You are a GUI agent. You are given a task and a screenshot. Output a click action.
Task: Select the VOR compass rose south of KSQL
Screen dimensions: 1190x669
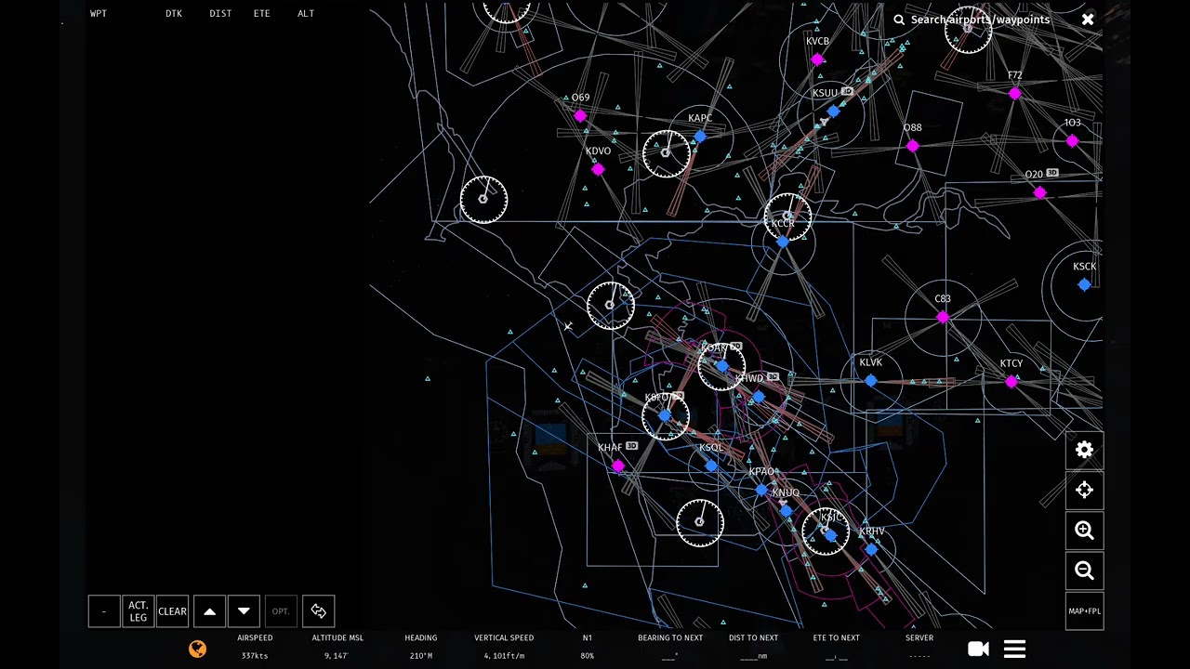click(x=700, y=522)
